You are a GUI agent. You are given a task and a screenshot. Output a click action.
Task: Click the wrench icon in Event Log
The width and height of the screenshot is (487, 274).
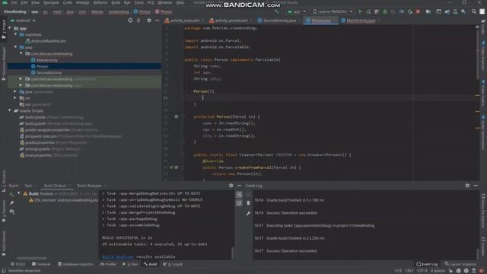coord(248,213)
